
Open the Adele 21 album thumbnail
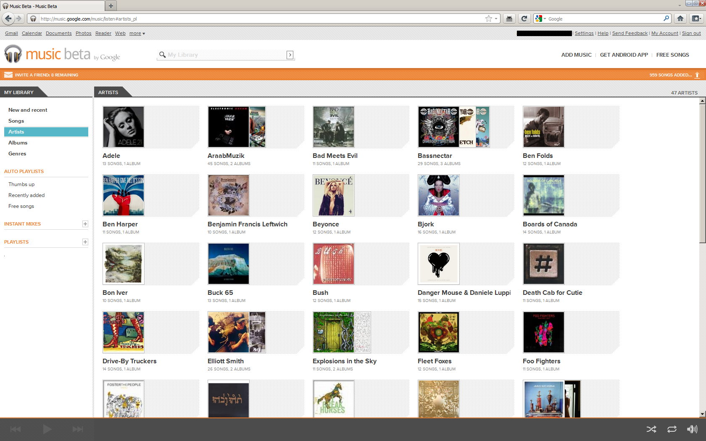tap(124, 127)
